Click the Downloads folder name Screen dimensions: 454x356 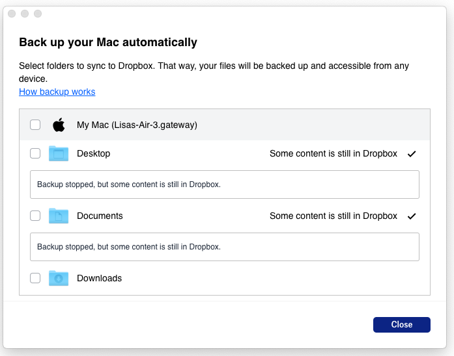99,278
